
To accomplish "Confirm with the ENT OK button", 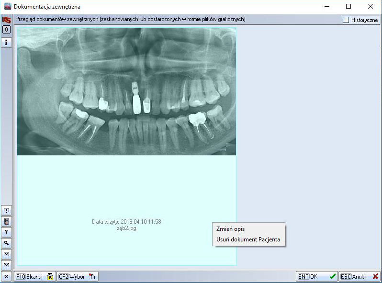I will (x=316, y=276).
